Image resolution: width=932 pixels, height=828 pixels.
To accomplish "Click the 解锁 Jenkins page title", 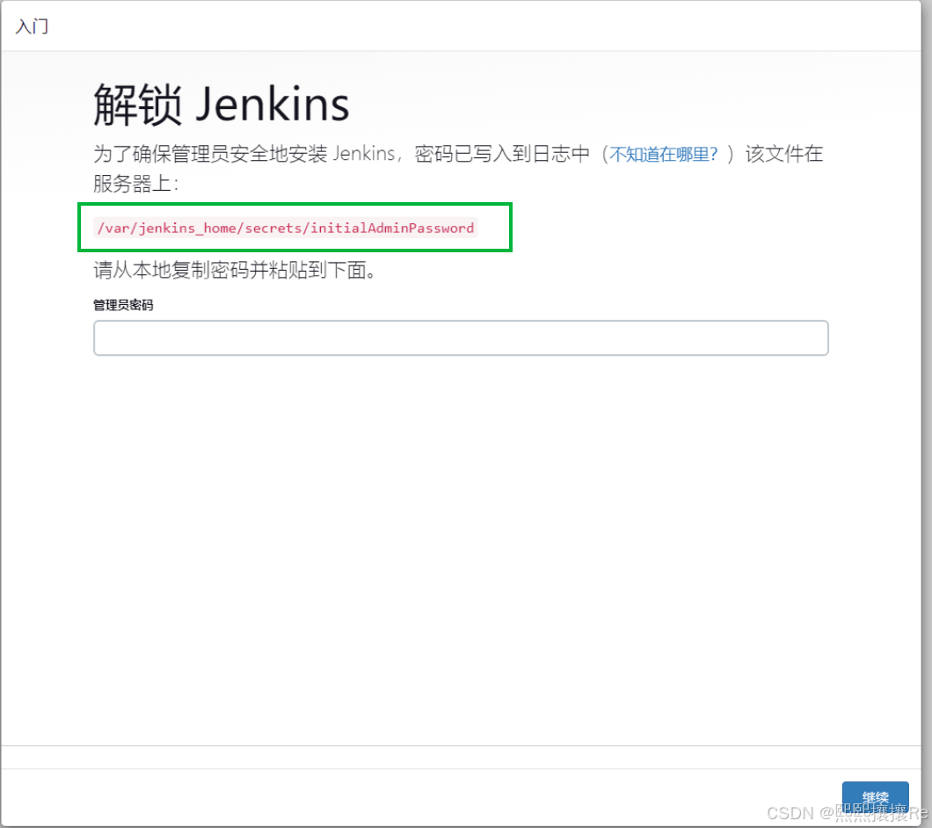I will point(220,104).
